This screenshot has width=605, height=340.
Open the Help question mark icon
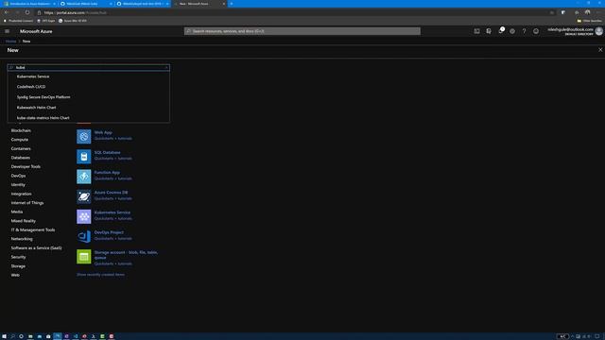coord(524,31)
